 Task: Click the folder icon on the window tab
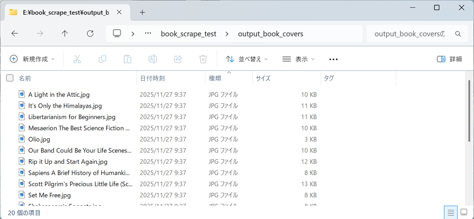coord(13,13)
